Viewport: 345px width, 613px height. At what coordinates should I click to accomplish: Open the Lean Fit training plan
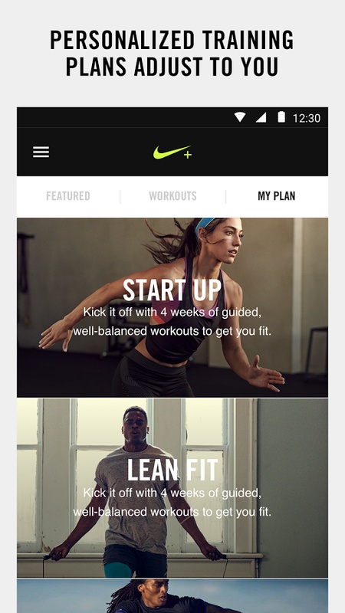pyautogui.click(x=172, y=488)
